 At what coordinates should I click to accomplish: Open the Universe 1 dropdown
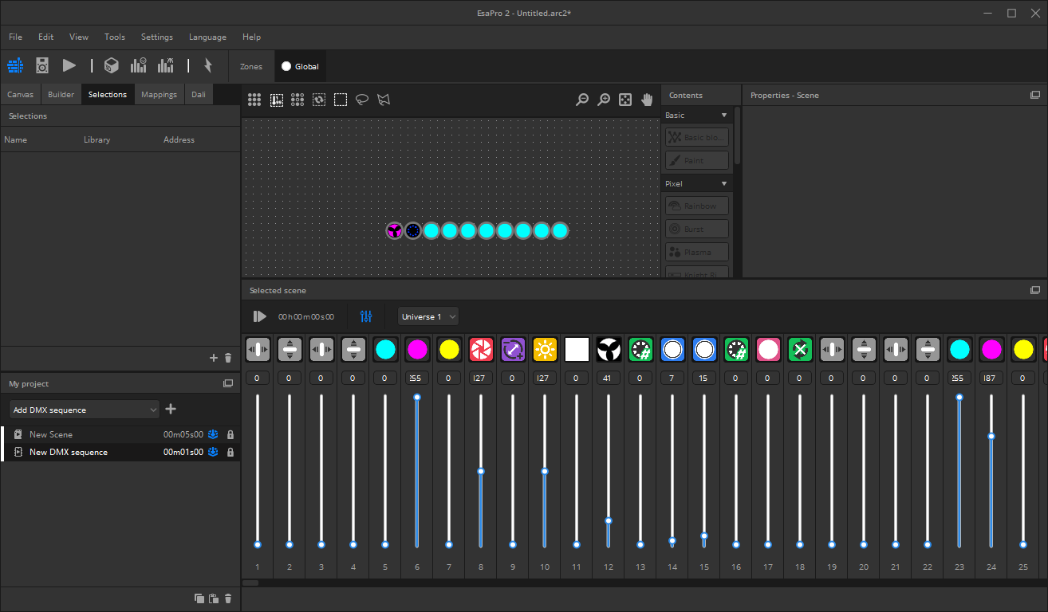pyautogui.click(x=428, y=316)
